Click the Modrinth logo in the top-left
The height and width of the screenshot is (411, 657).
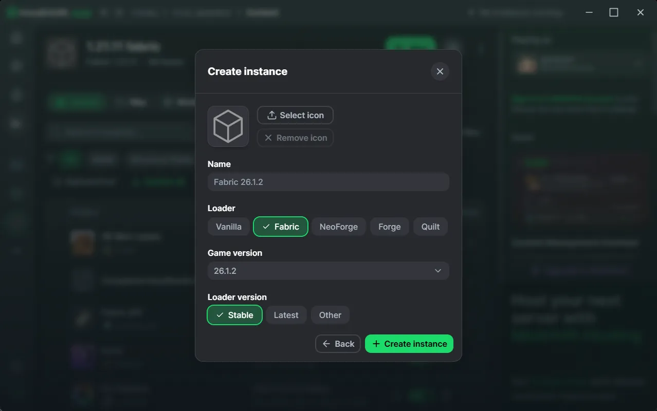click(11, 12)
